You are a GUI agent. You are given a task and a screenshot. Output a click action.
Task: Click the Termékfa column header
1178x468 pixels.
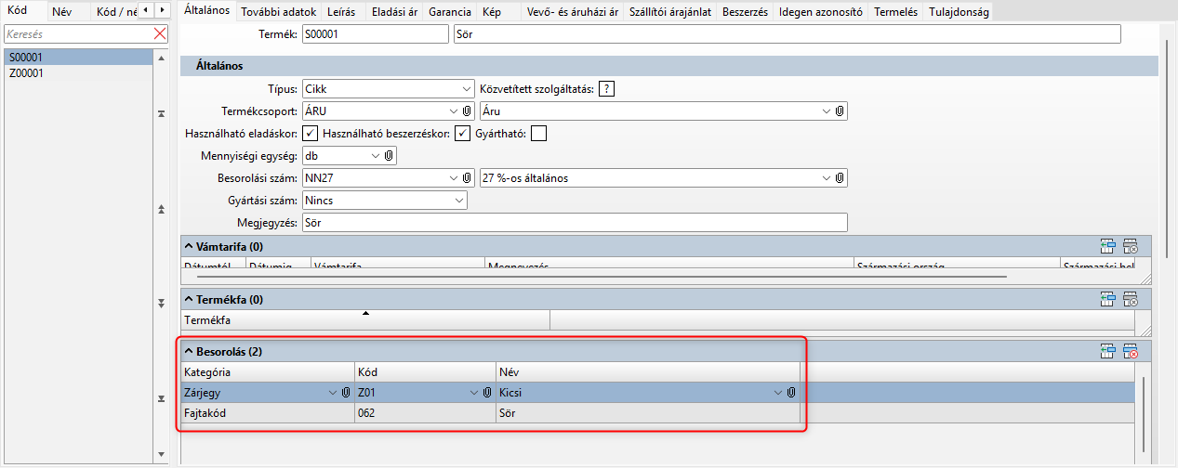(365, 320)
